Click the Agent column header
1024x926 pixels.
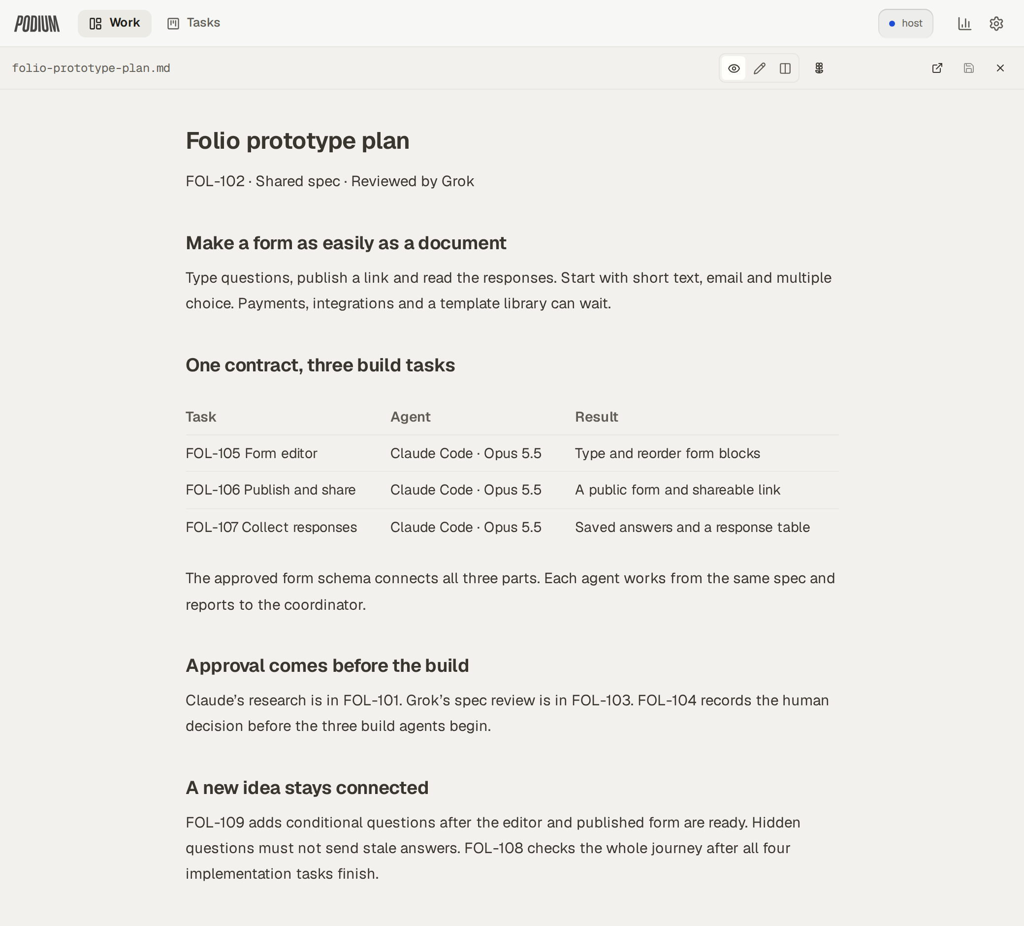pos(410,417)
